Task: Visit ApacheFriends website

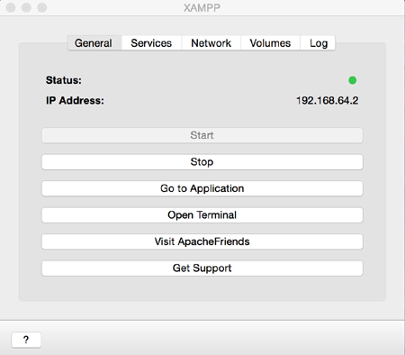Action: coord(202,241)
